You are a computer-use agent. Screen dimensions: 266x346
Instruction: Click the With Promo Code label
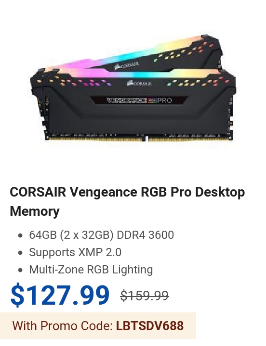(63, 326)
